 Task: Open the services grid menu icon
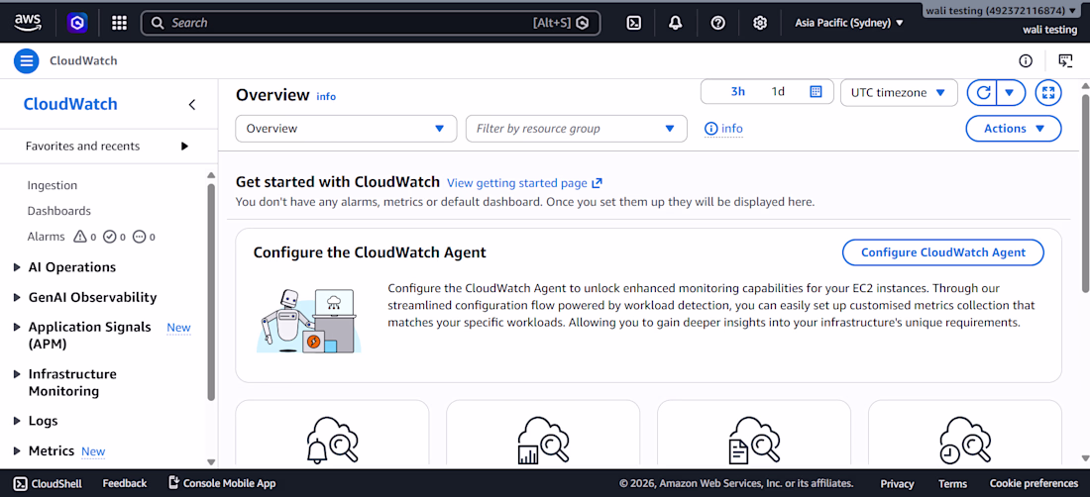(120, 23)
